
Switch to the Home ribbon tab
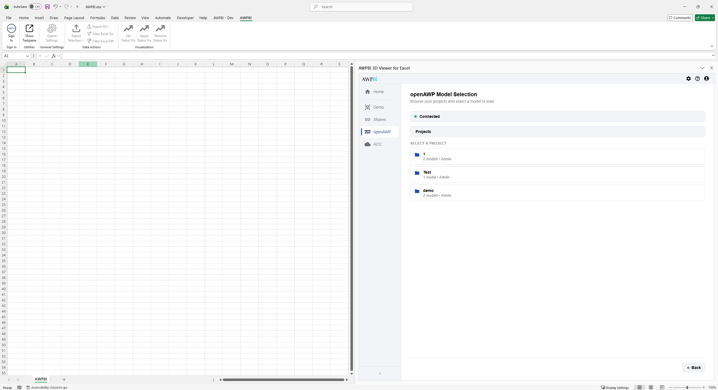click(24, 18)
